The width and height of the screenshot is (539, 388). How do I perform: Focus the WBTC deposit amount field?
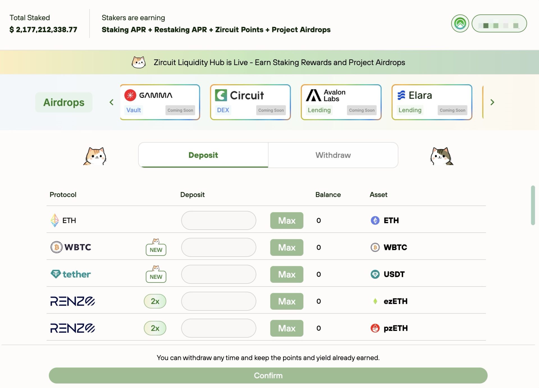(x=219, y=247)
